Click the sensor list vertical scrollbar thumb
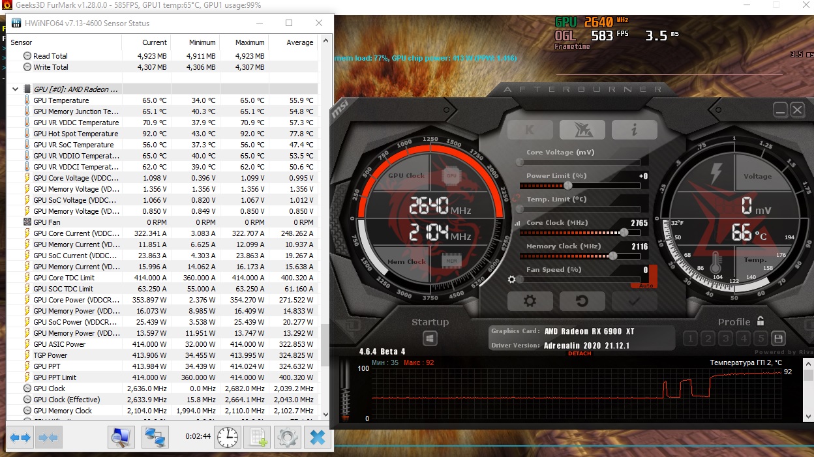The image size is (814, 457). [x=326, y=346]
